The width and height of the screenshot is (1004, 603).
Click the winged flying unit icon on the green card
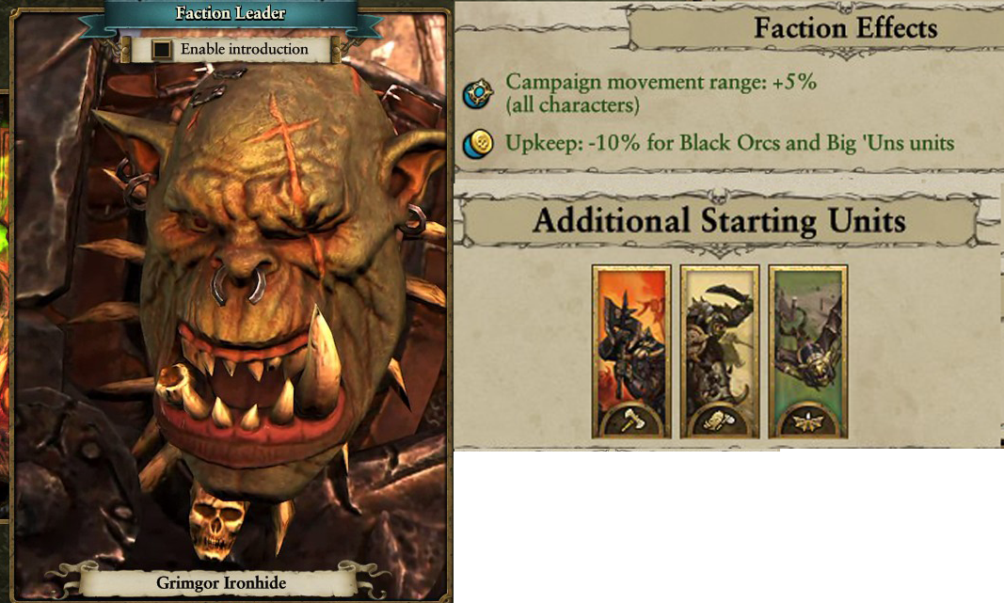[x=808, y=421]
